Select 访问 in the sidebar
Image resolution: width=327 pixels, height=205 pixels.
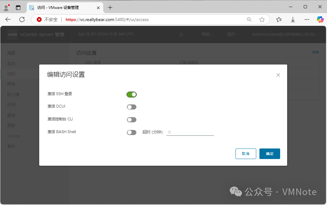pos(11,74)
